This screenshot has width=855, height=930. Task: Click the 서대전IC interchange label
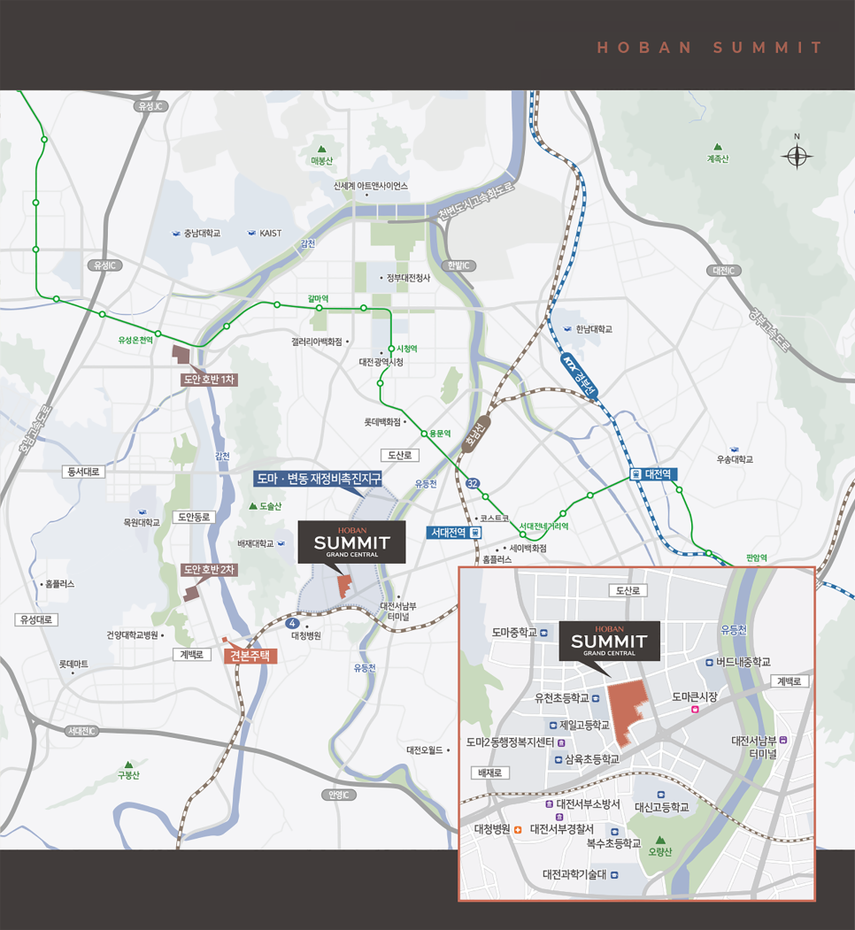[81, 731]
